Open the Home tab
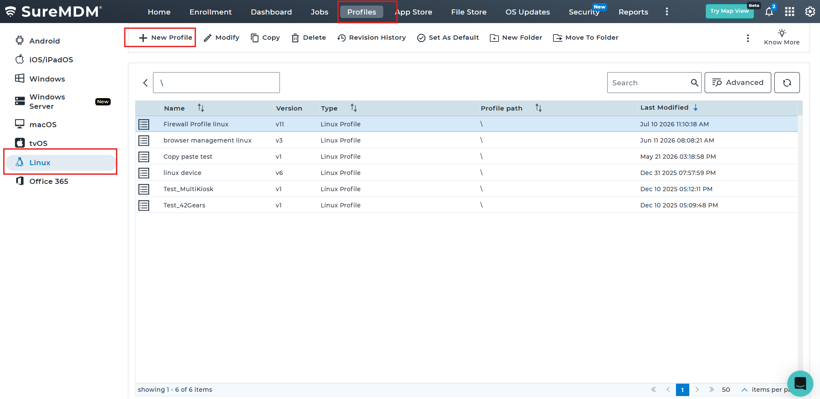Screen dimensions: 820x399 (159, 12)
